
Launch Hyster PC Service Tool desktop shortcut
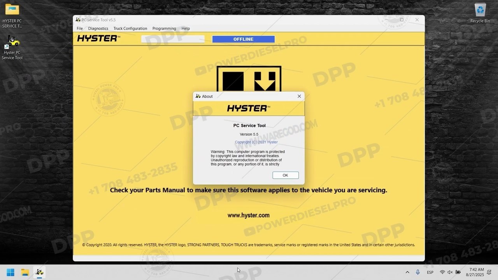(x=12, y=47)
